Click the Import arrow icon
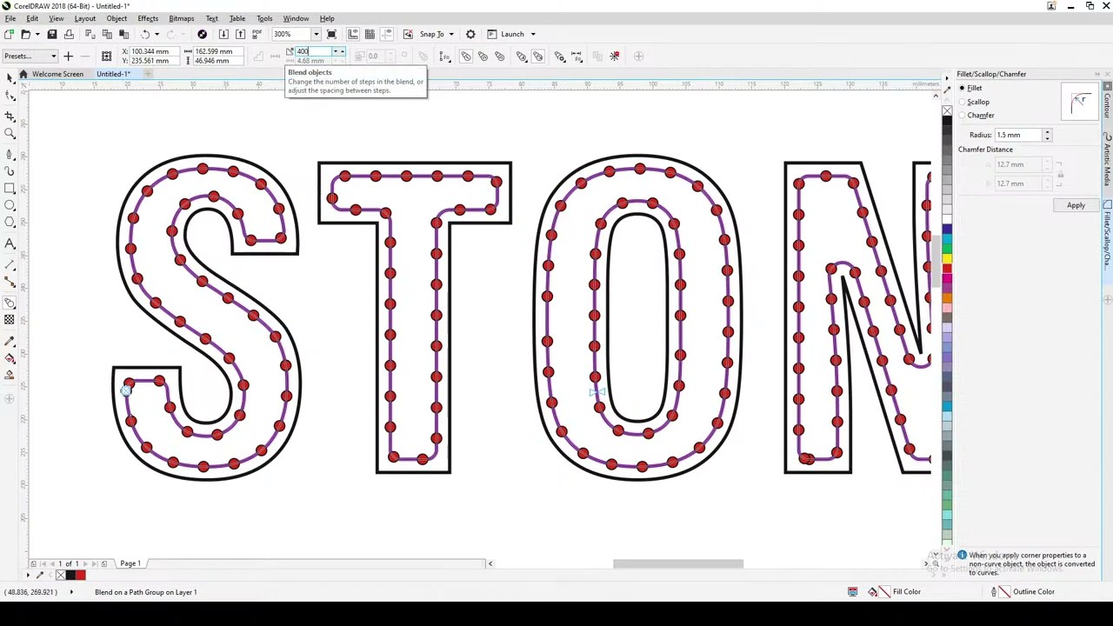The width and height of the screenshot is (1113, 626). pyautogui.click(x=223, y=34)
